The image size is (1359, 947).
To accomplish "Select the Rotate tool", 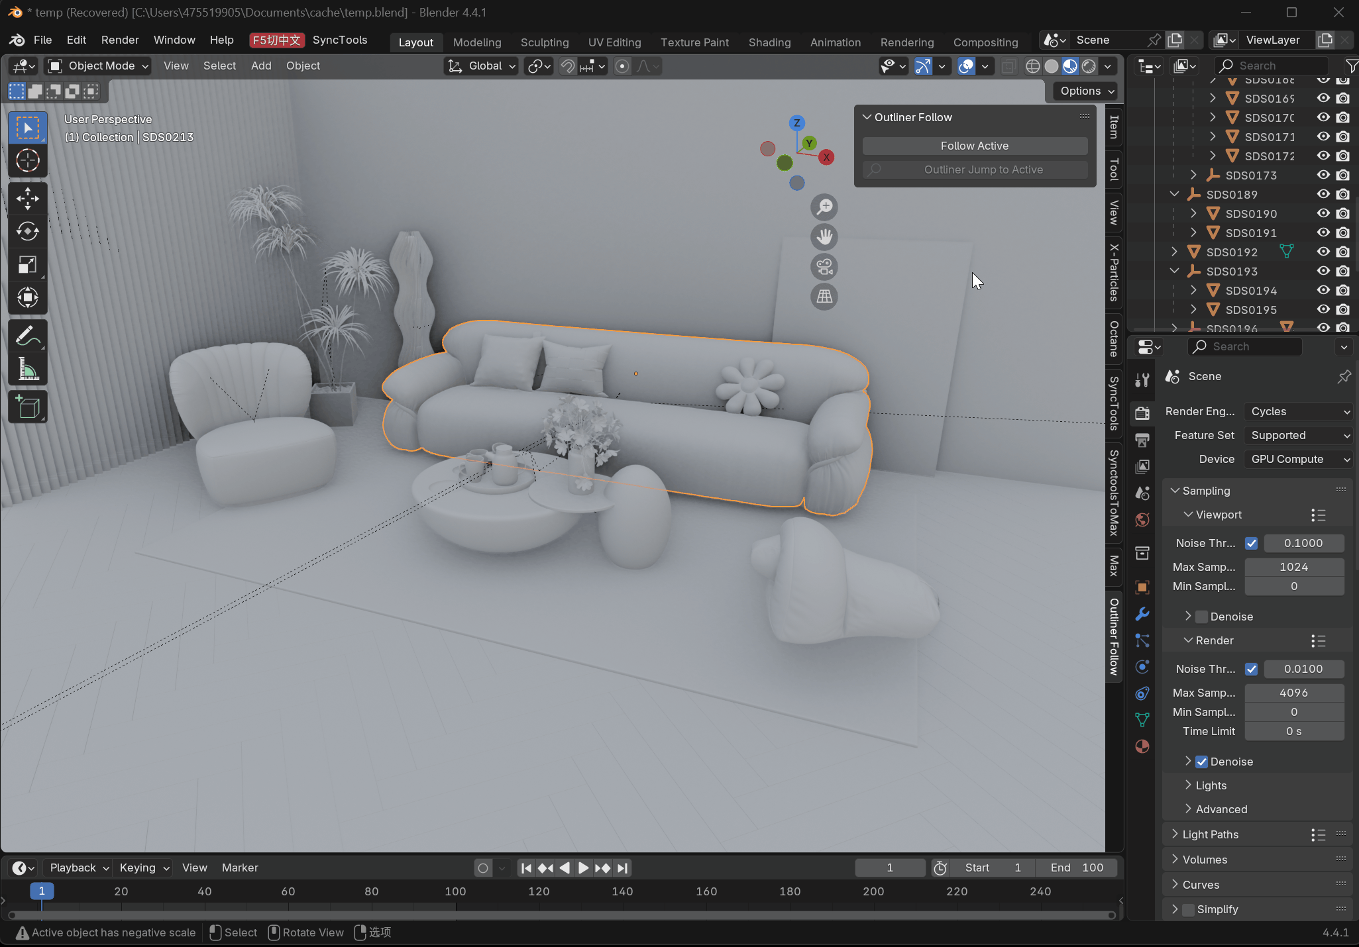I will pyautogui.click(x=27, y=231).
